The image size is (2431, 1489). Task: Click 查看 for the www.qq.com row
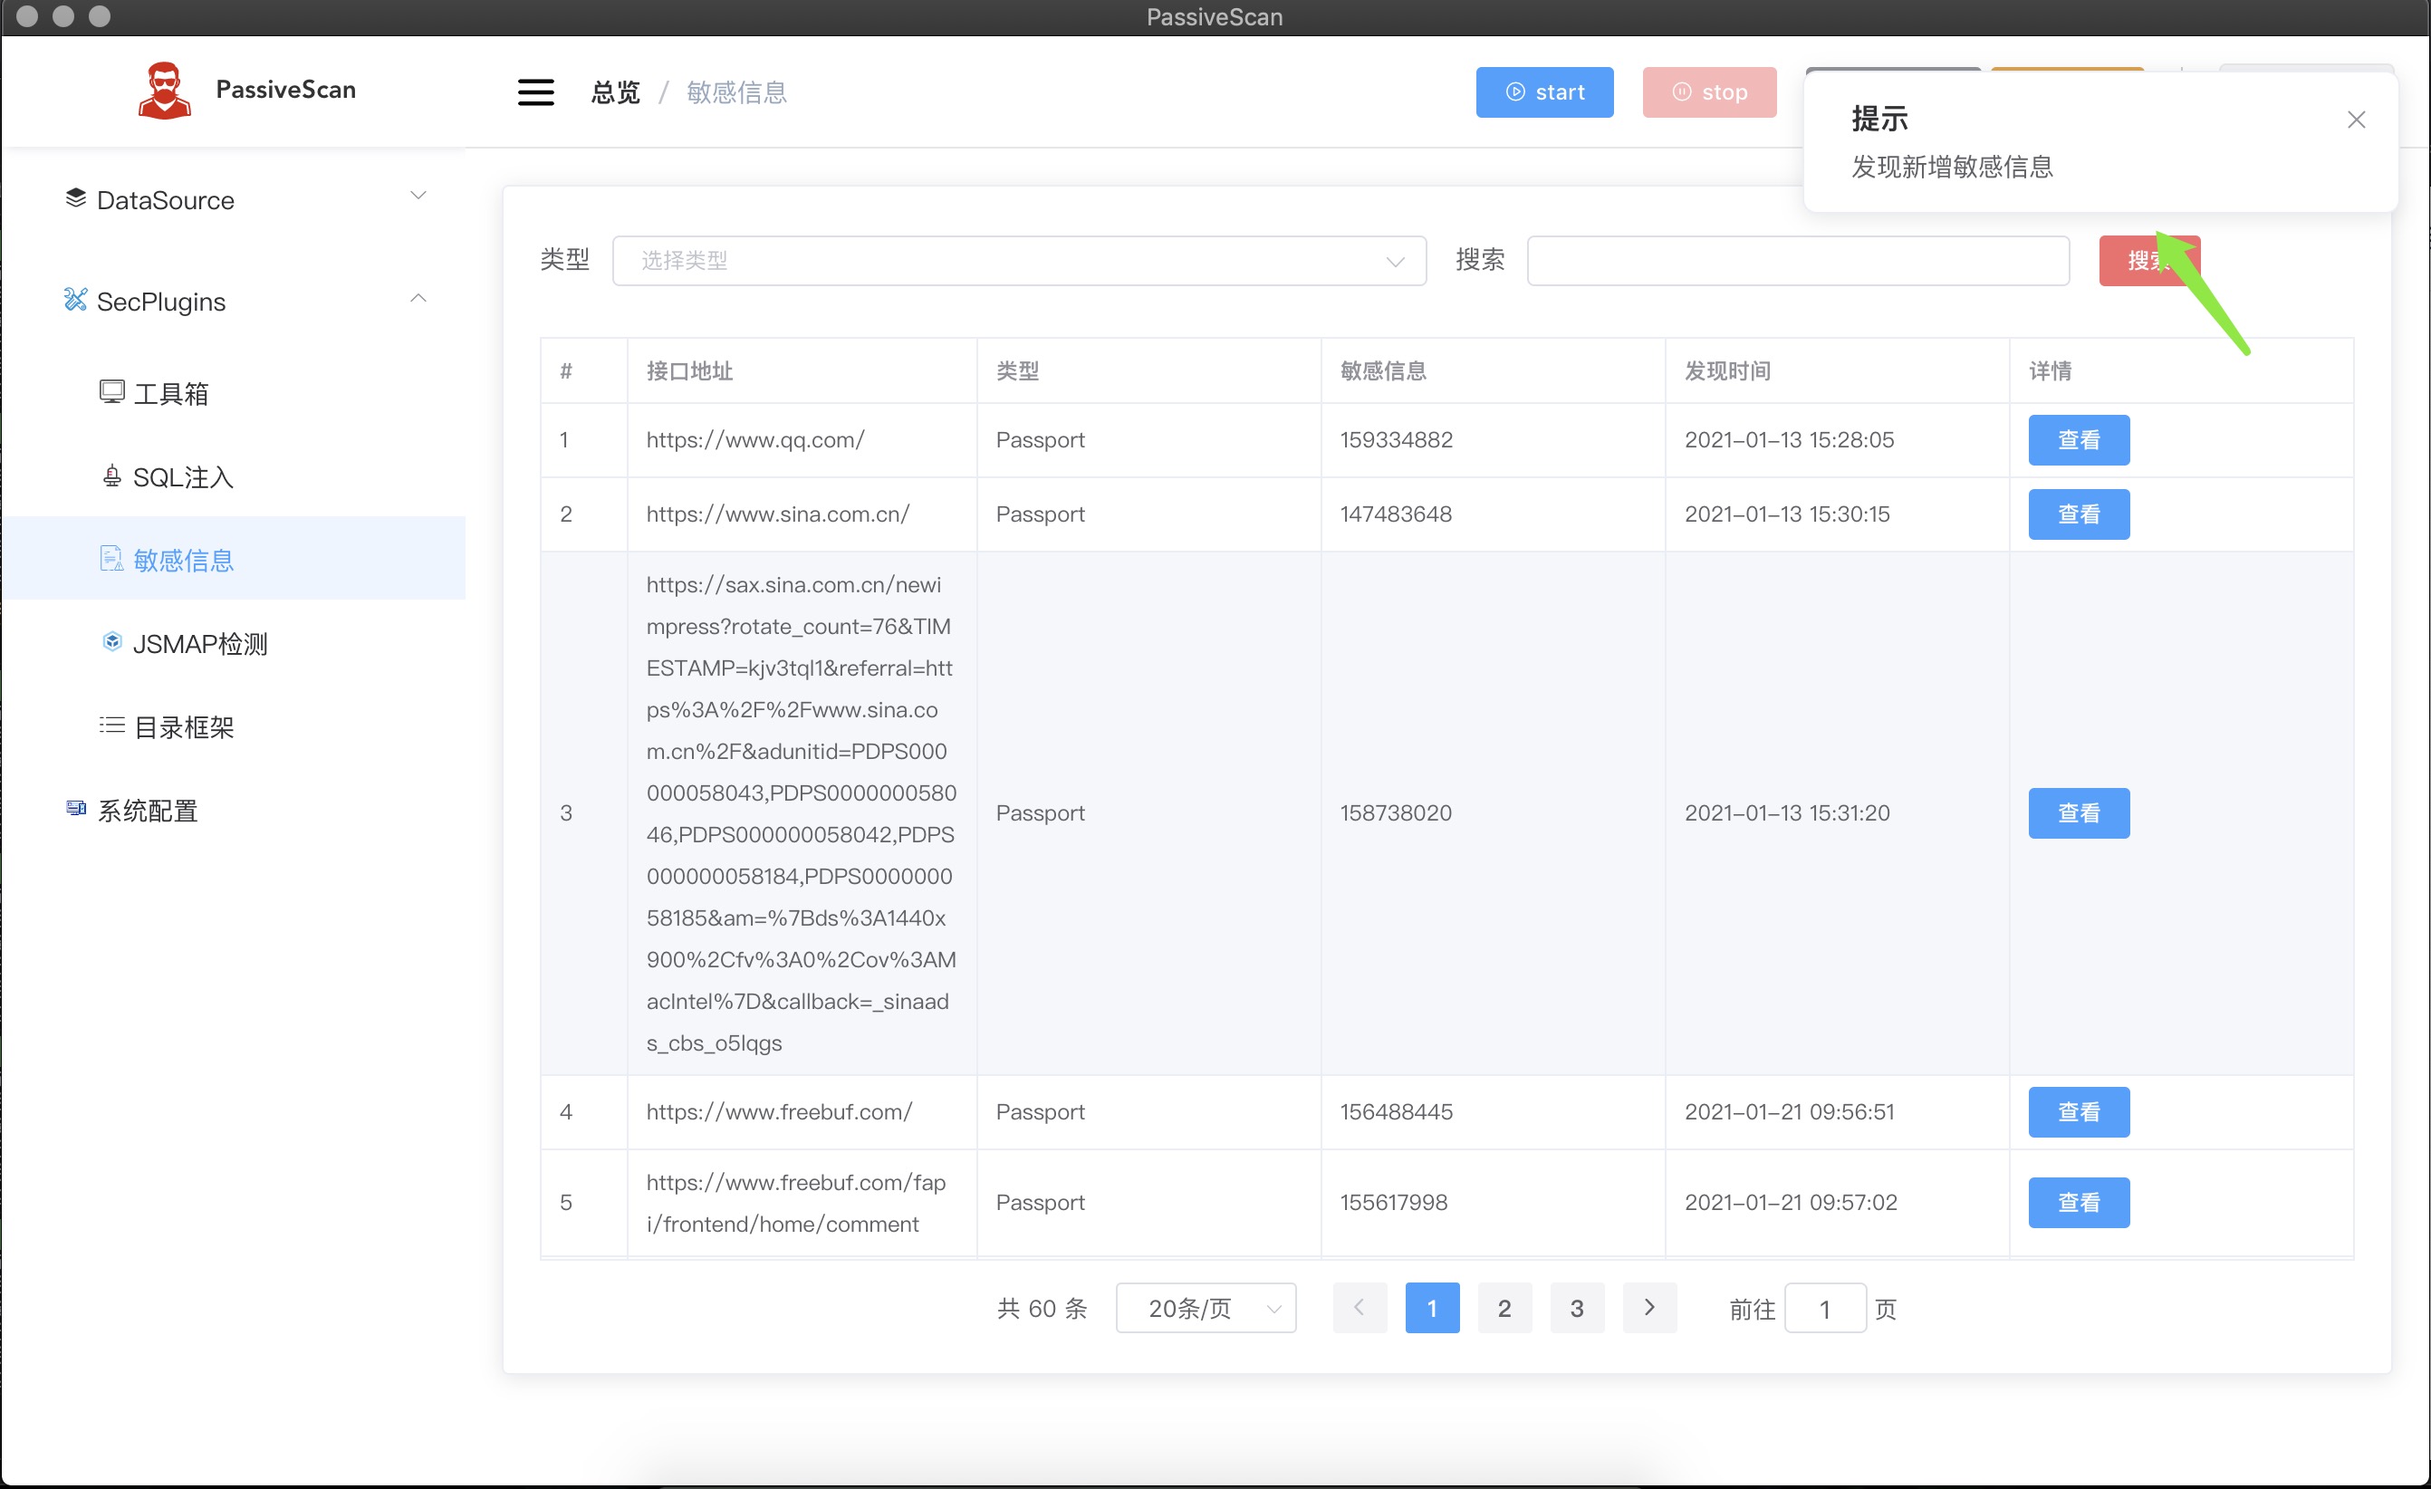point(2078,440)
